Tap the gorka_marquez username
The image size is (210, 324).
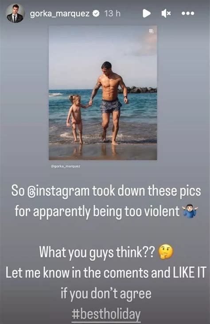click(60, 14)
